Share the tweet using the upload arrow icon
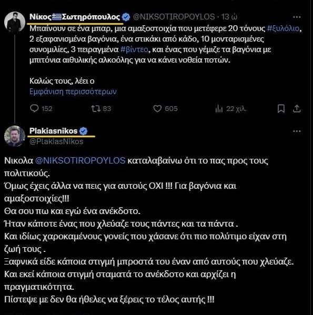 point(297,109)
